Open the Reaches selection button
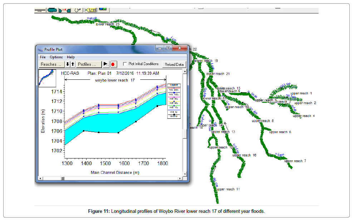This screenshot has width=354, height=220. [51, 64]
